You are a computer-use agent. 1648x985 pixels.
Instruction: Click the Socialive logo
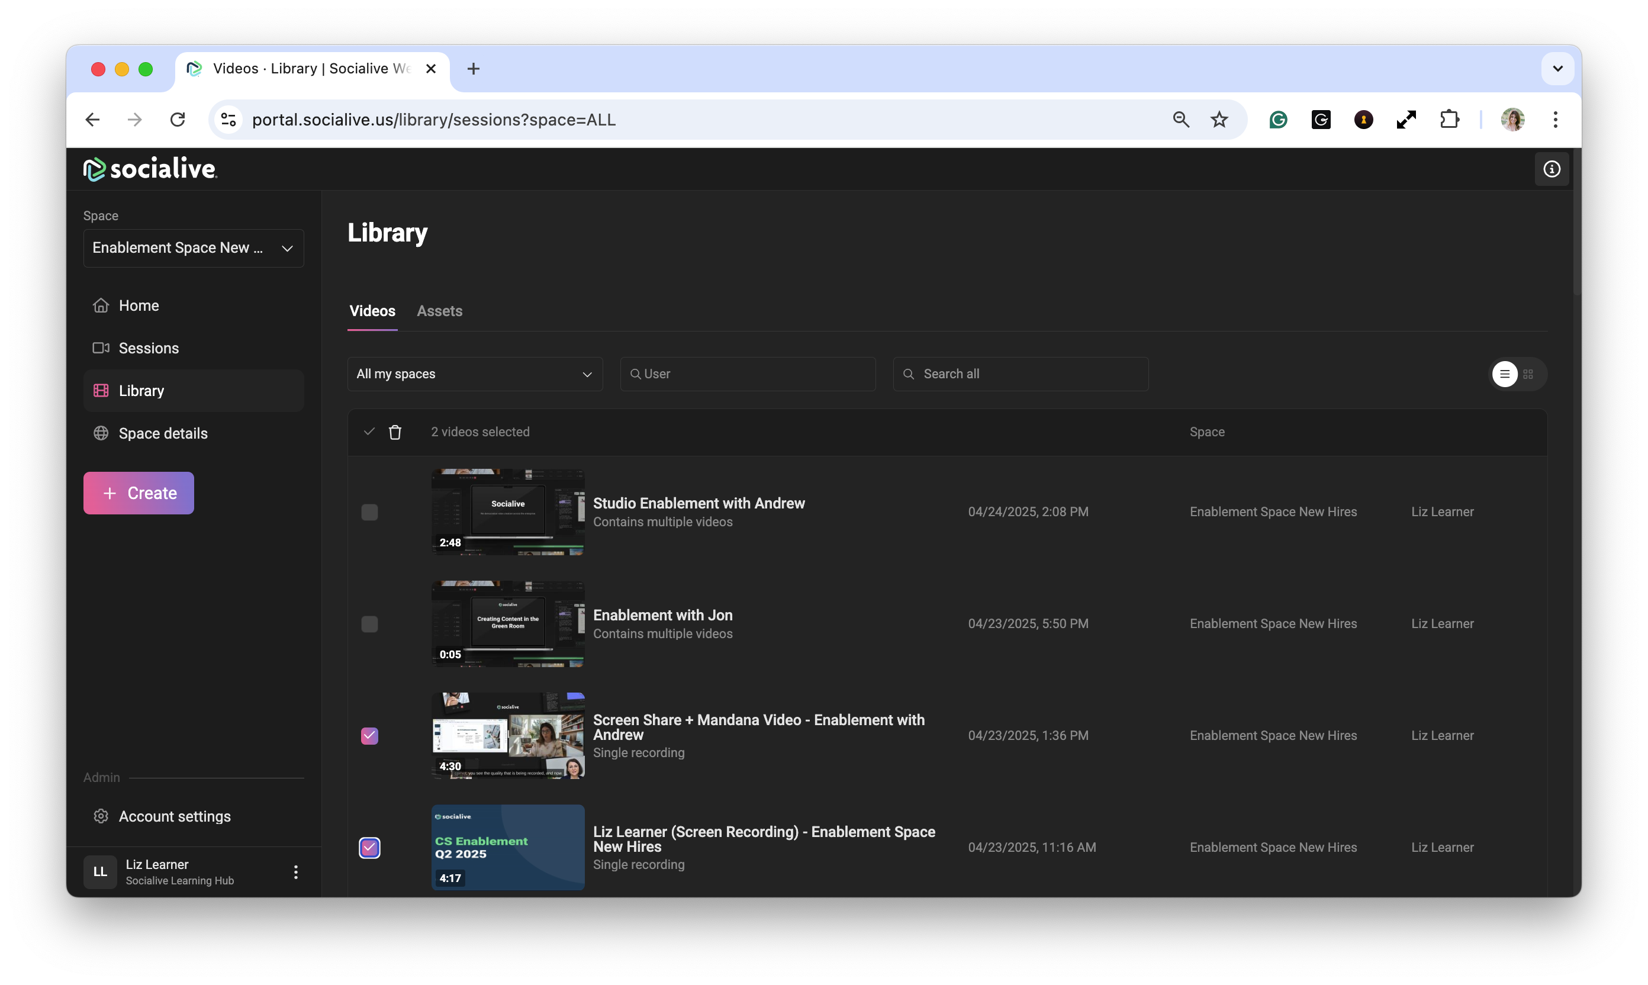click(151, 169)
